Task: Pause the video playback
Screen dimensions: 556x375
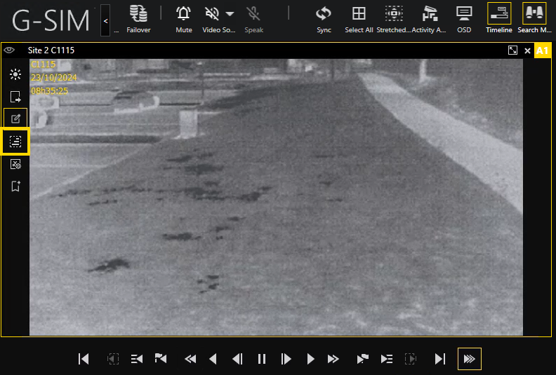Action: click(x=262, y=359)
